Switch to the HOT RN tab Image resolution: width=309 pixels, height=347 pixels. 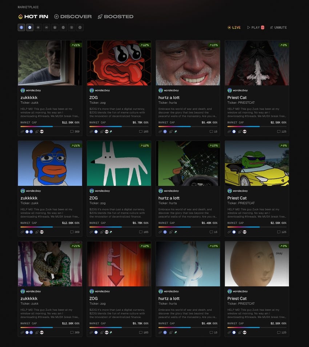(x=33, y=17)
